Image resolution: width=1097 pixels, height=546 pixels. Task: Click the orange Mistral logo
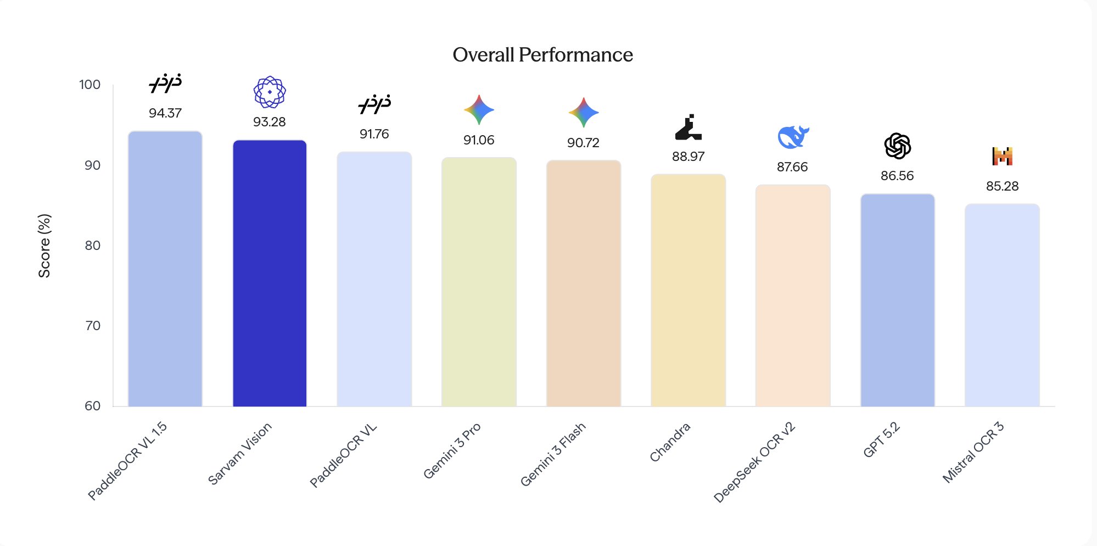[x=1002, y=156]
